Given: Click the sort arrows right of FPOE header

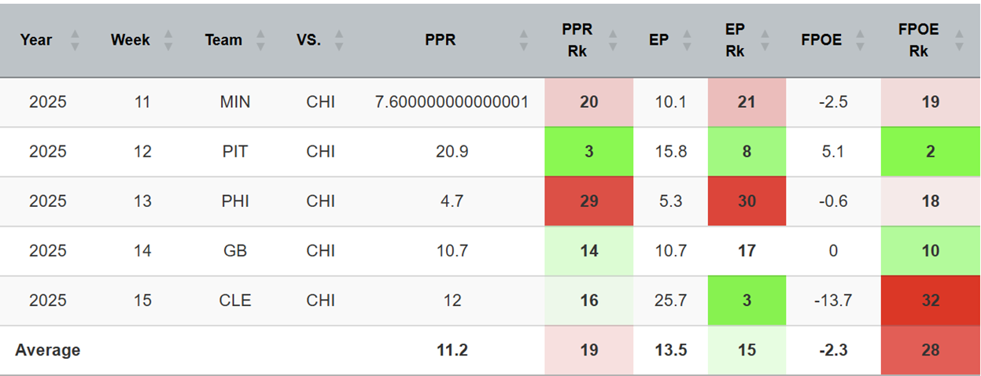Looking at the screenshot, I should click(861, 40).
